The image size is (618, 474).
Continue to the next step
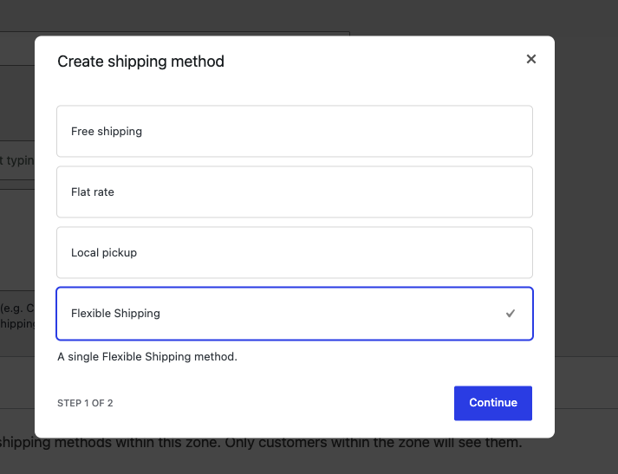(x=492, y=403)
